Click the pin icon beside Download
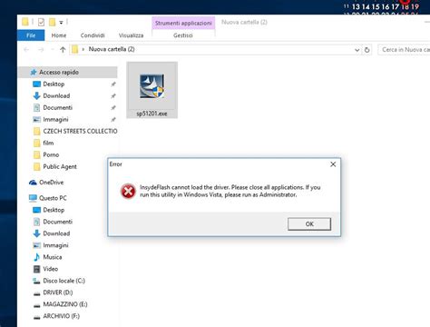430x327 pixels. (113, 96)
